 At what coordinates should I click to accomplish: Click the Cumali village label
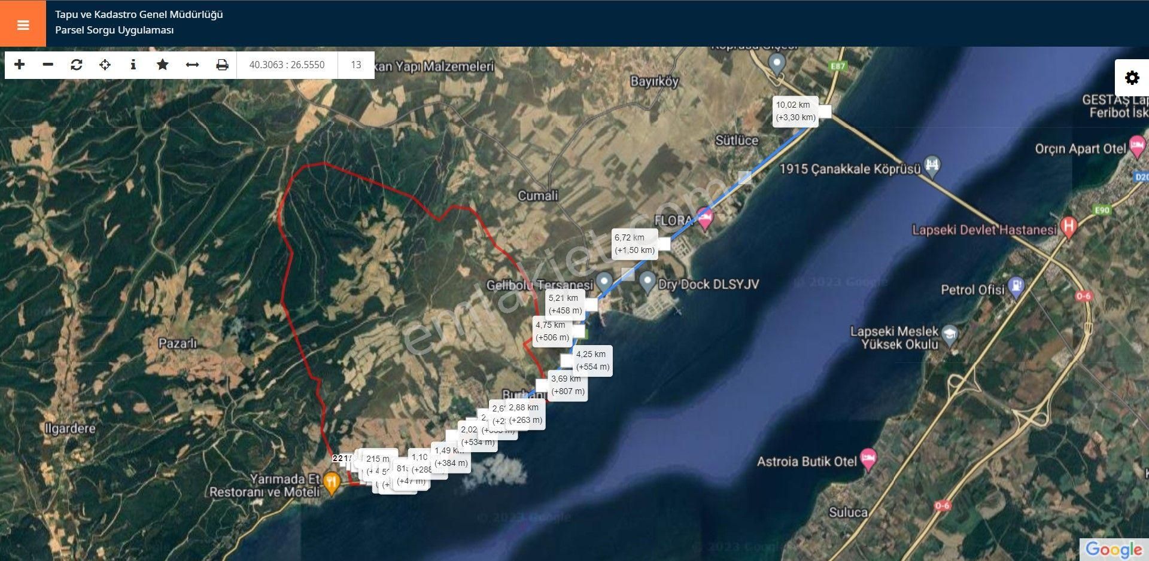coord(537,196)
